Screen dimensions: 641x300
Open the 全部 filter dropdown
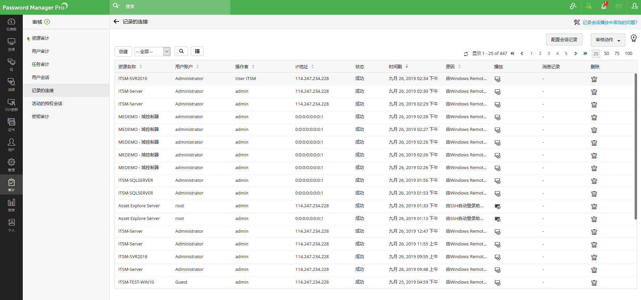(153, 52)
